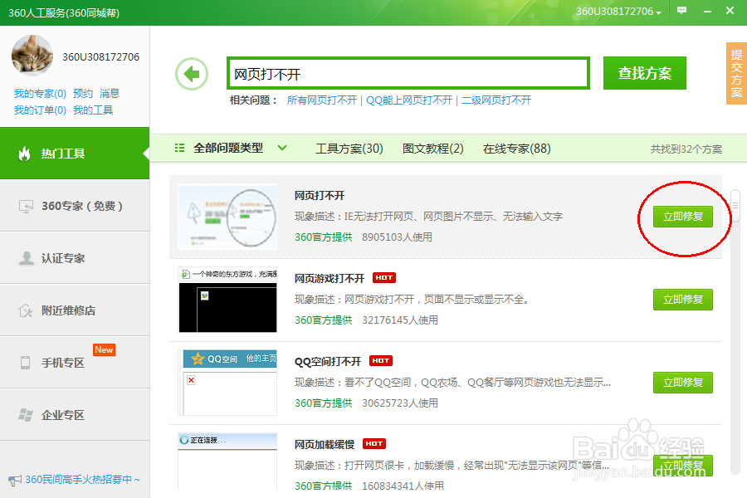Click the 网页加载缓慢 result title
This screenshot has height=498, width=747.
[325, 444]
